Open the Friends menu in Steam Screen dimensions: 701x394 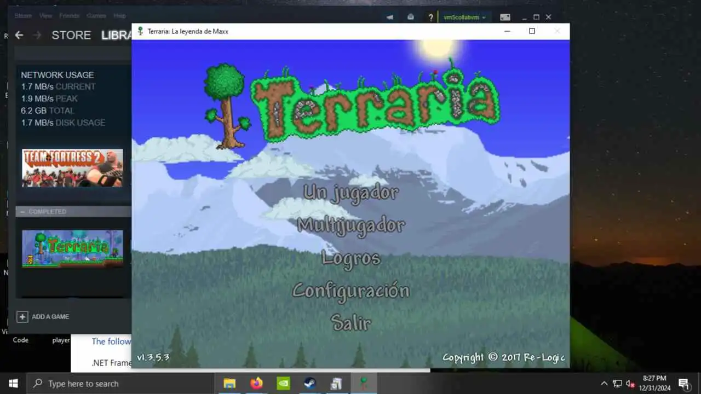click(70, 16)
